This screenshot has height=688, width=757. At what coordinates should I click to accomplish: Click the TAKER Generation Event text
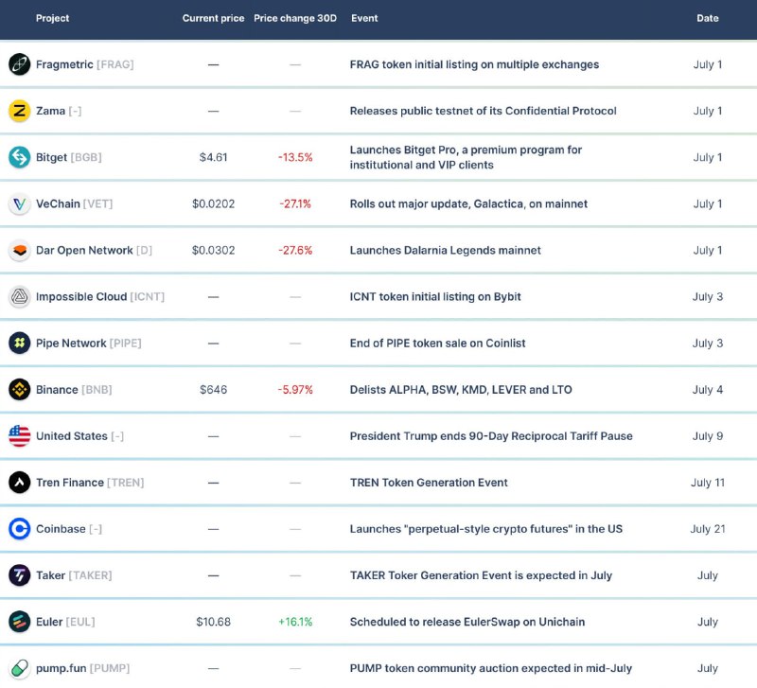tap(481, 575)
